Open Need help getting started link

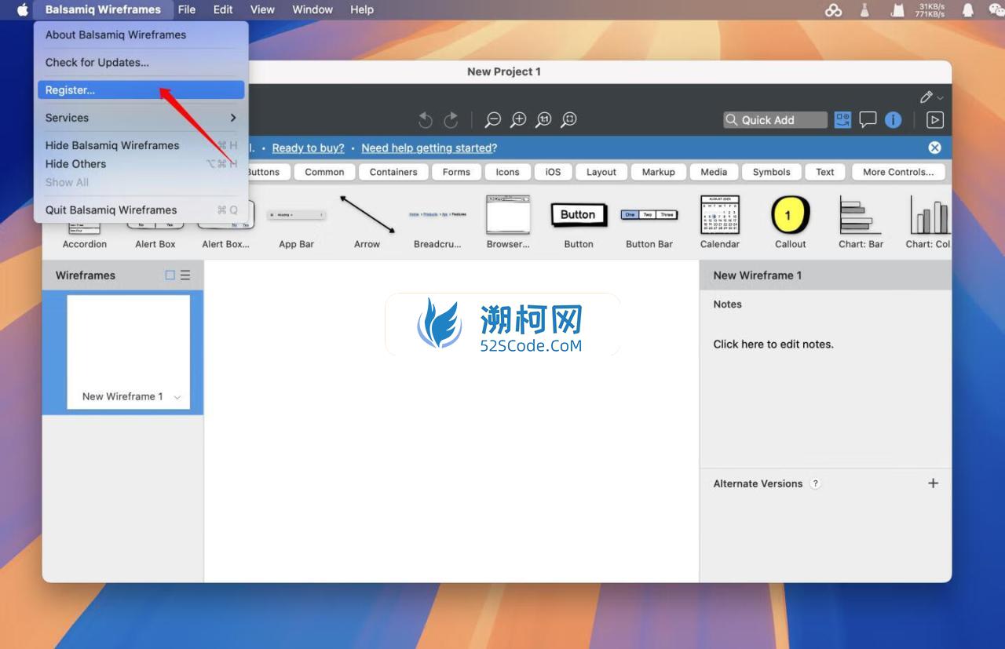click(429, 148)
